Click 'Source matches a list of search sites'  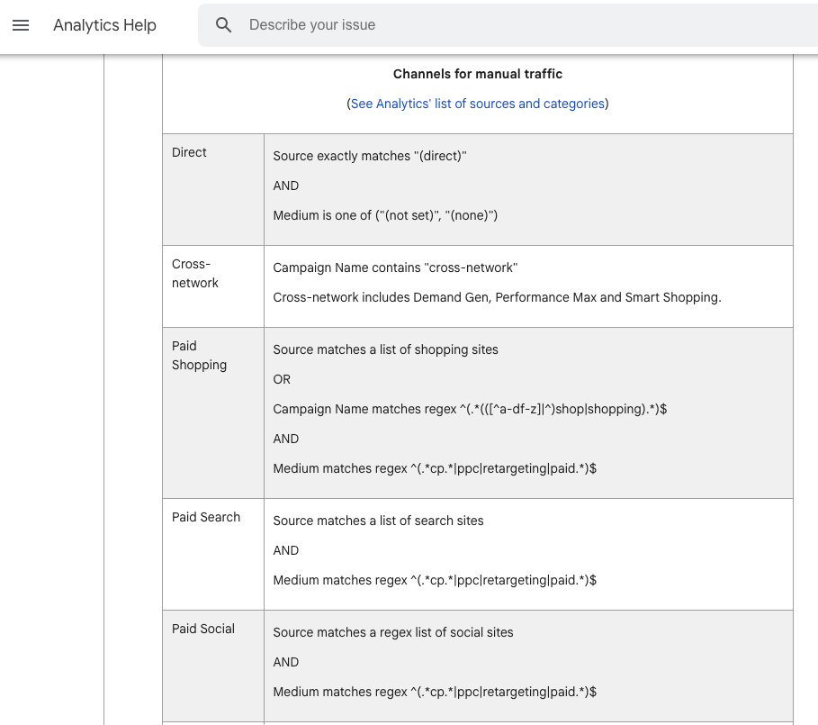tap(378, 521)
